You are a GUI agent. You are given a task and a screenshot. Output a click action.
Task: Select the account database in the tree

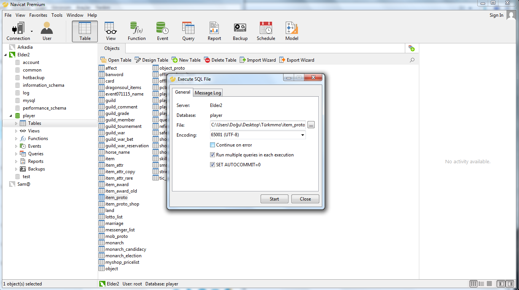(31, 62)
